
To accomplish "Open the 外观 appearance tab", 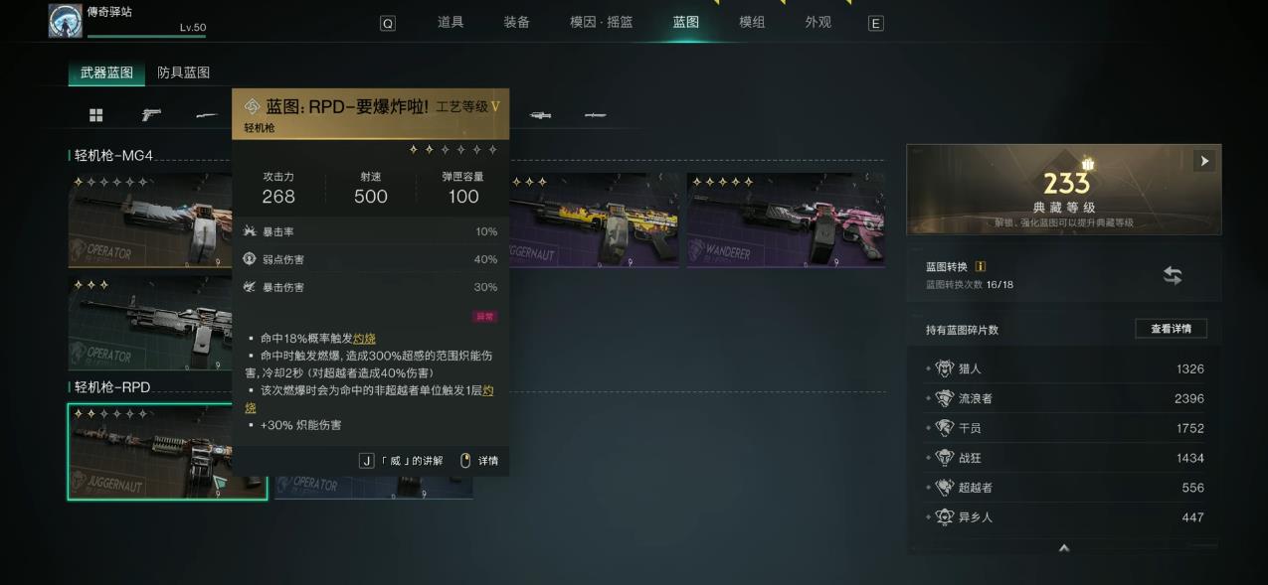I will tap(817, 22).
